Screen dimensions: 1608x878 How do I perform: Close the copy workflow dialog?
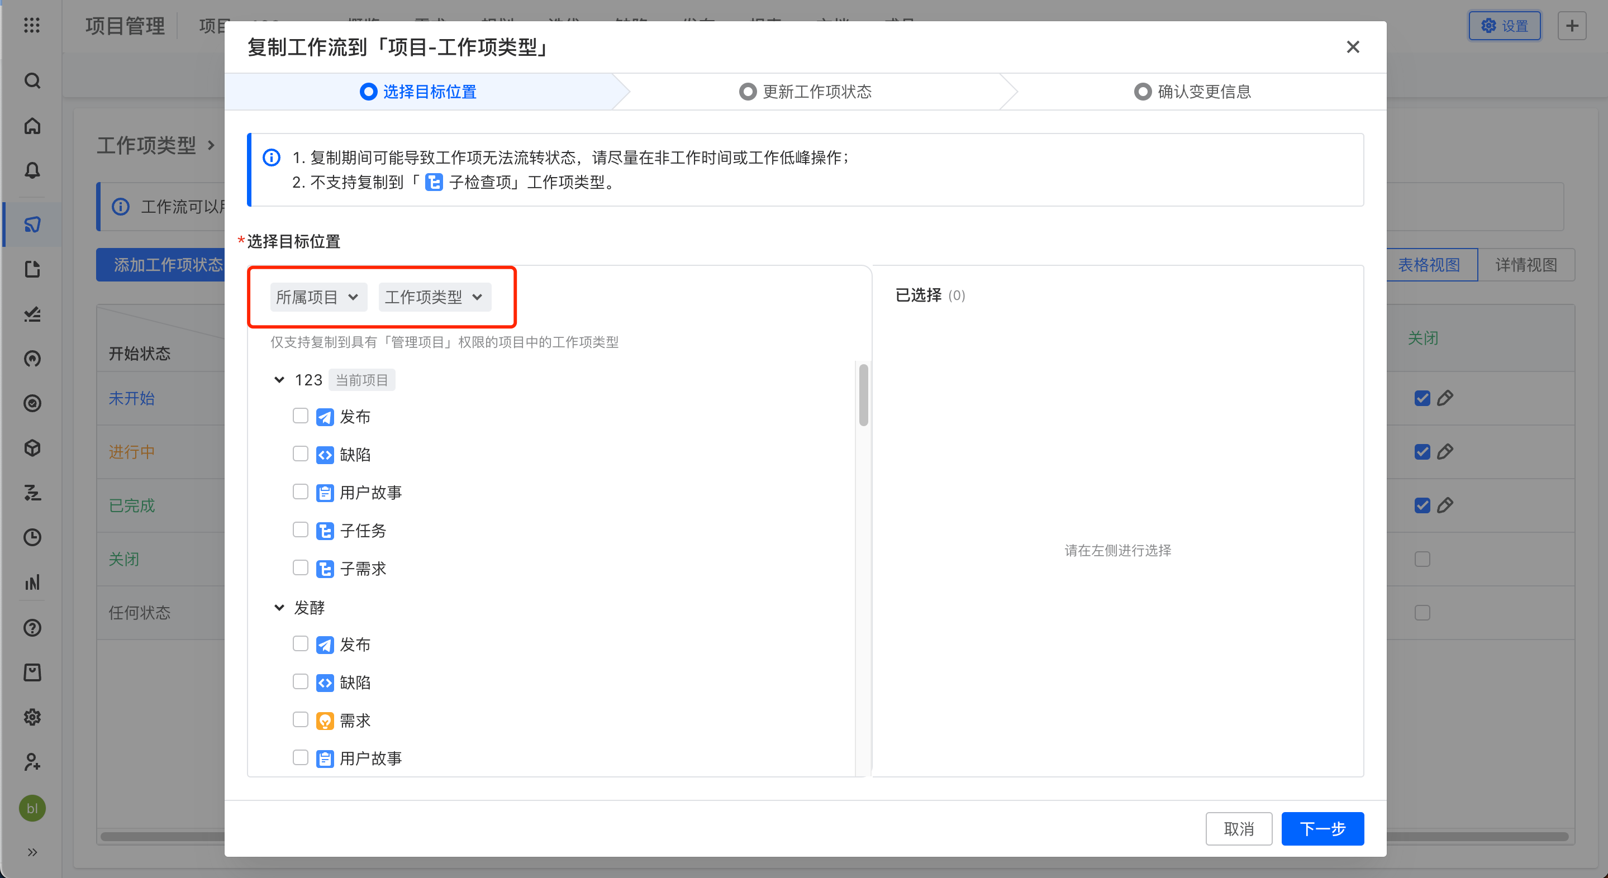1353,47
